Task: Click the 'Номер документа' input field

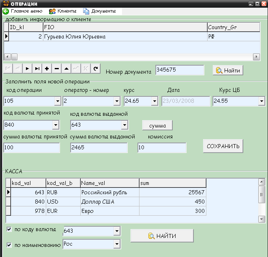Action: point(180,70)
